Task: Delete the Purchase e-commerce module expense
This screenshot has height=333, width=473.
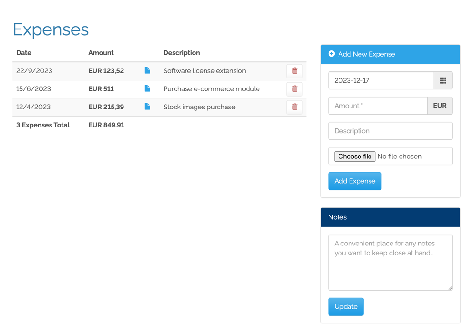Action: click(x=294, y=89)
